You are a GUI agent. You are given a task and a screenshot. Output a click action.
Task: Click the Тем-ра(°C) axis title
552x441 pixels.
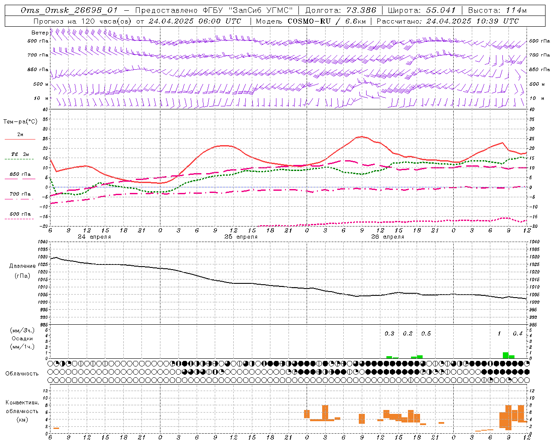[20, 121]
